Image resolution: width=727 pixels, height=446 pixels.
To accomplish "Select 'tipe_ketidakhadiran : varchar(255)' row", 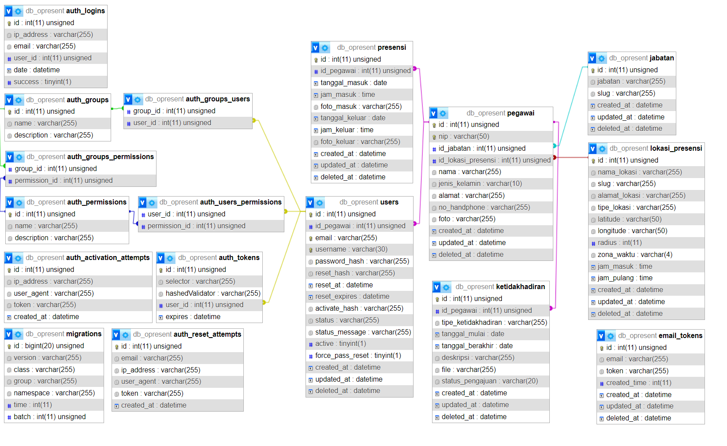I will (491, 323).
